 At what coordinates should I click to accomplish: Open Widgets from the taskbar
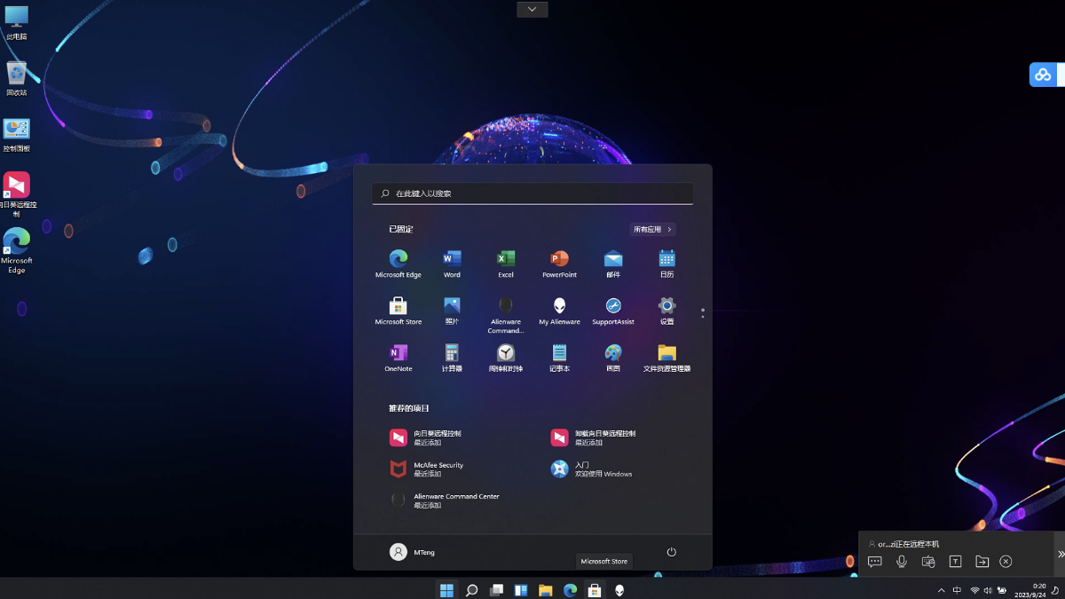tap(521, 590)
